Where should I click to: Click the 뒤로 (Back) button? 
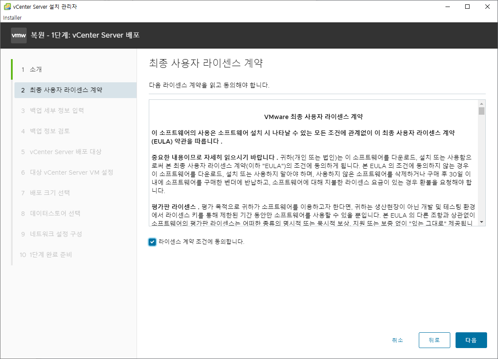[434, 340]
